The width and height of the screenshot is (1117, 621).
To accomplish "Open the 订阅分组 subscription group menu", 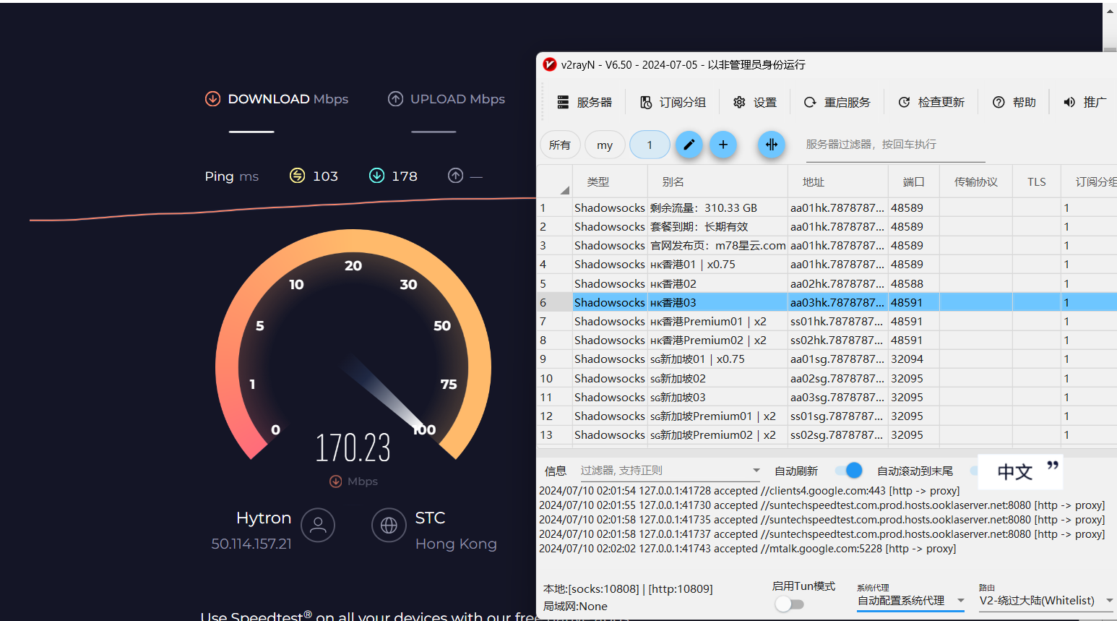I will [x=673, y=103].
